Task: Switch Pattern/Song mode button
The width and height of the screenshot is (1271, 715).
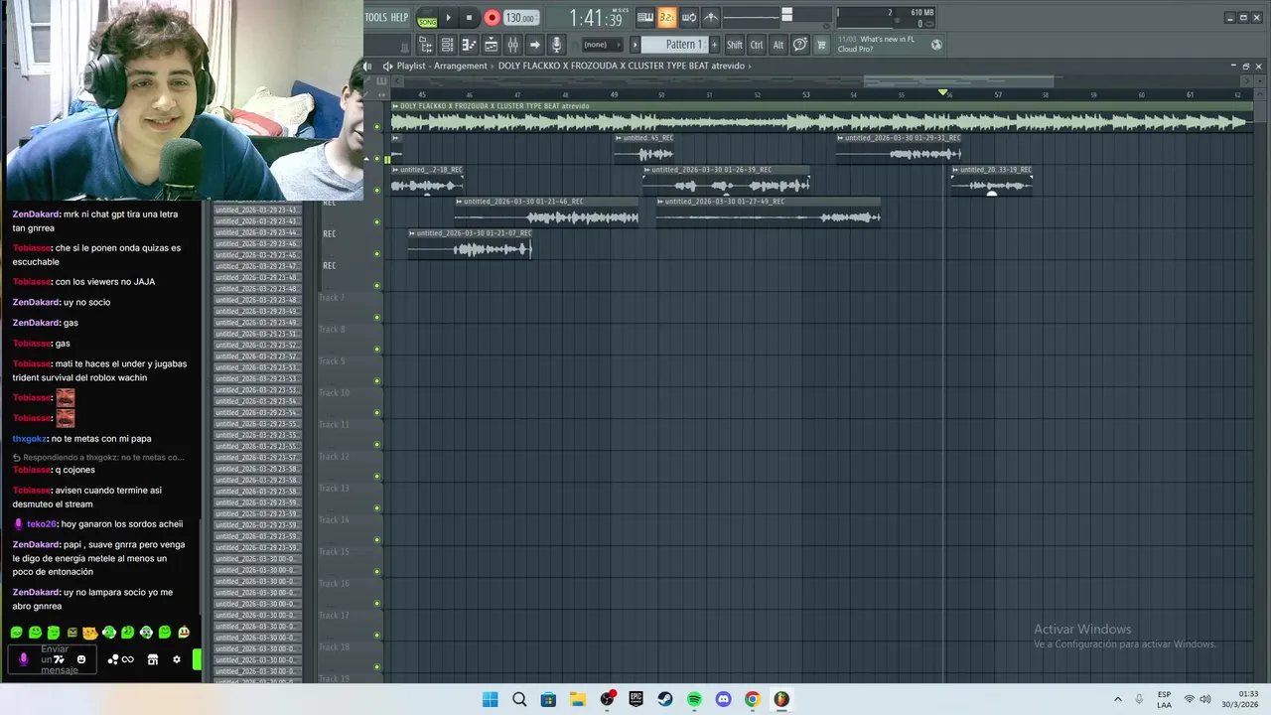Action: [427, 19]
